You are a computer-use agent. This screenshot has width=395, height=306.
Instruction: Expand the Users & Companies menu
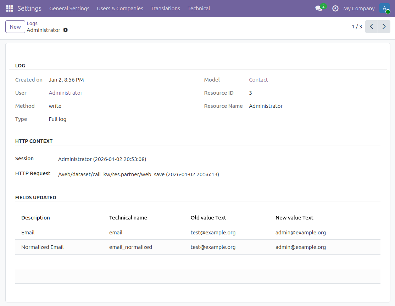120,9
